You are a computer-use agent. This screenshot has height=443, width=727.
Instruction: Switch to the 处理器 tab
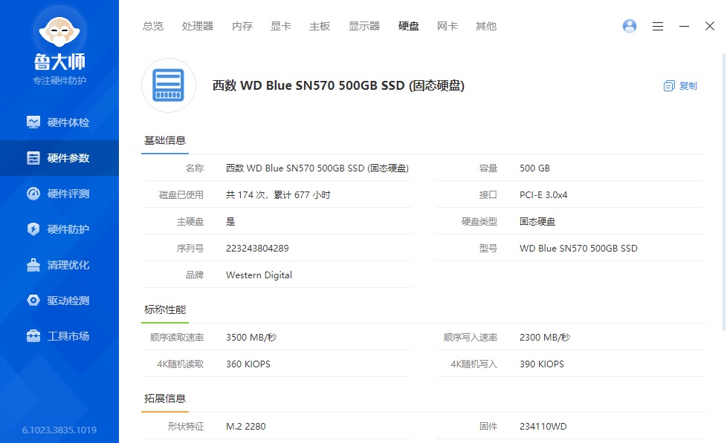click(198, 27)
